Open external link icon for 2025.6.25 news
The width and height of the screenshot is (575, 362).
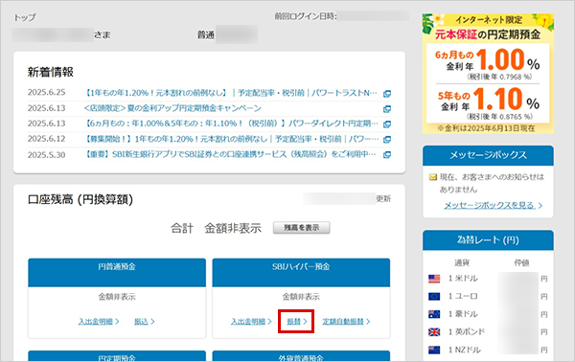coord(386,94)
